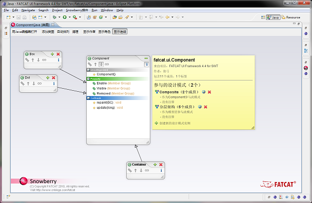Collapse the Uncategorized section
Screen dimensions: 312x203
click(x=89, y=70)
